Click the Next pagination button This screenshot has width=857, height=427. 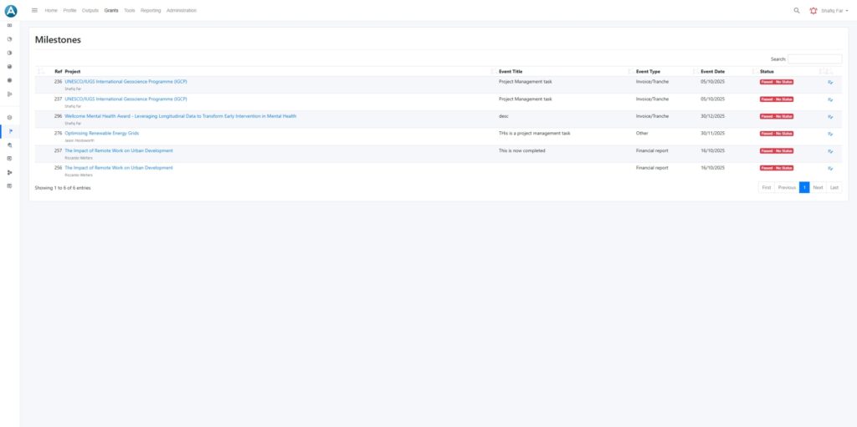pyautogui.click(x=818, y=187)
